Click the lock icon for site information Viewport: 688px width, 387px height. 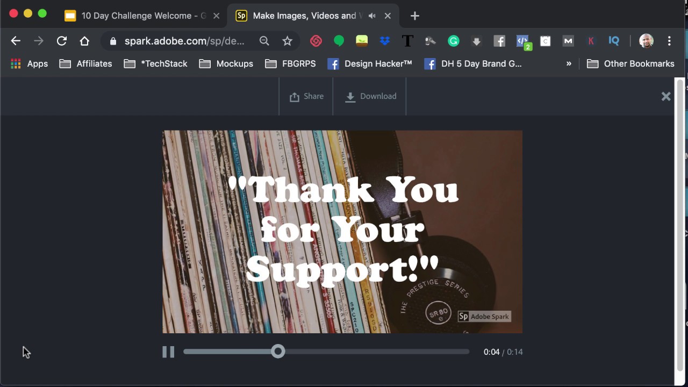click(x=113, y=41)
